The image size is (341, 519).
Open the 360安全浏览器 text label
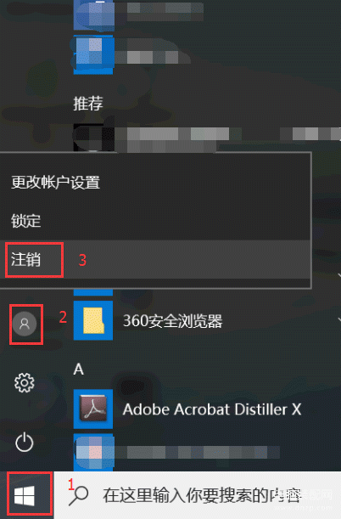[x=172, y=321]
